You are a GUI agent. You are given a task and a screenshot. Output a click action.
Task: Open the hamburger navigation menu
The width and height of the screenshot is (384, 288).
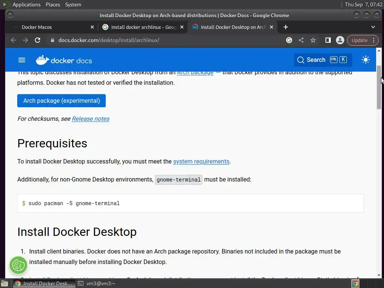click(x=22, y=60)
